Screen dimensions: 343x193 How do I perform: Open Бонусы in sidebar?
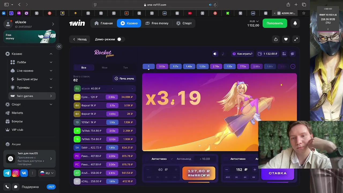(17, 121)
